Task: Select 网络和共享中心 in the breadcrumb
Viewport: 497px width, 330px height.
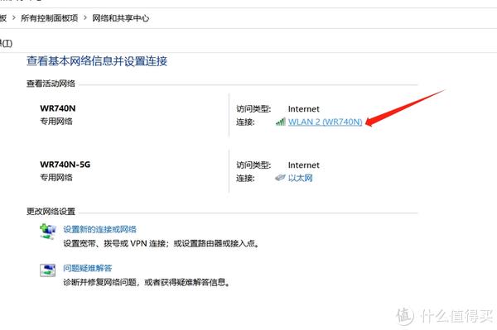Action: (120, 18)
